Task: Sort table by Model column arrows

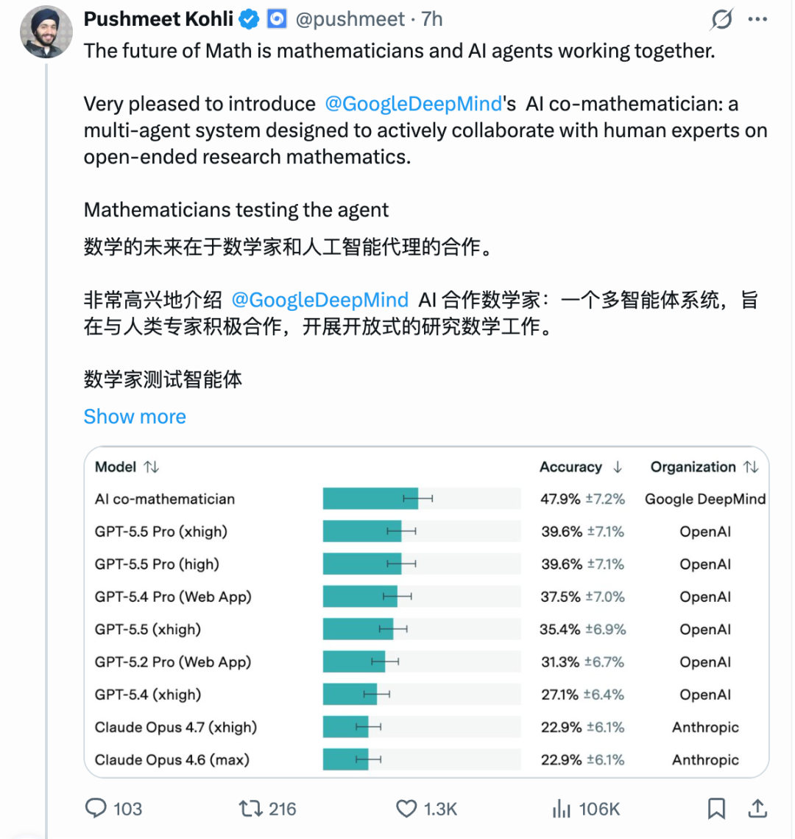Action: (152, 467)
